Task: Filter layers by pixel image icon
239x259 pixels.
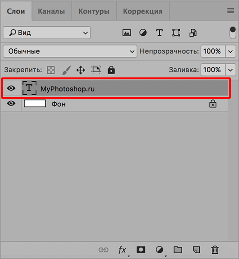Action: coord(127,32)
